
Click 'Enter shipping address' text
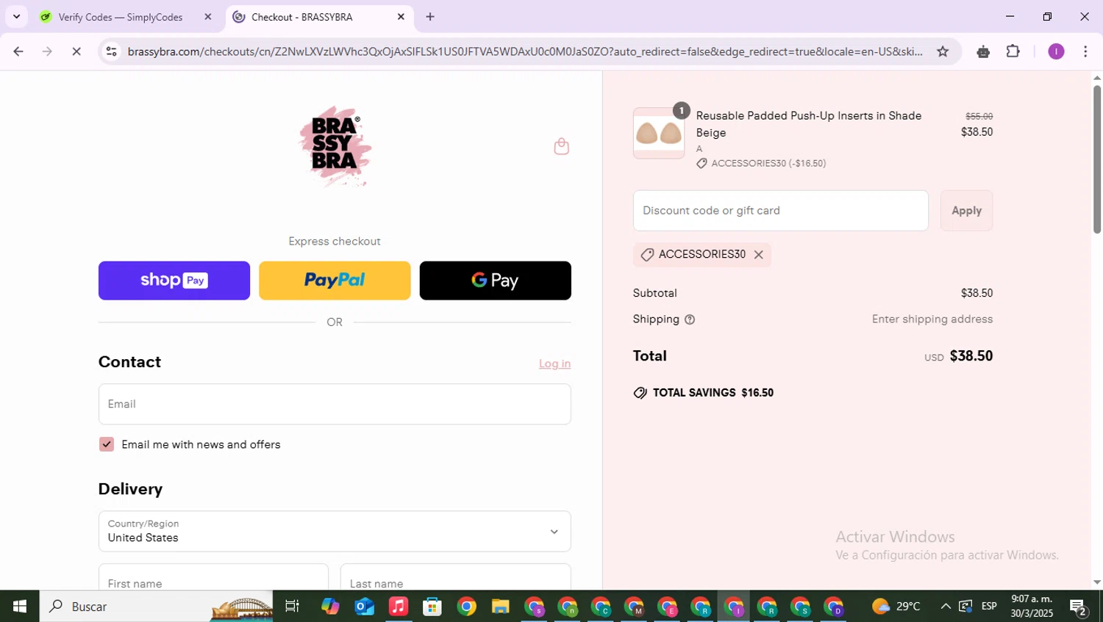(x=932, y=319)
